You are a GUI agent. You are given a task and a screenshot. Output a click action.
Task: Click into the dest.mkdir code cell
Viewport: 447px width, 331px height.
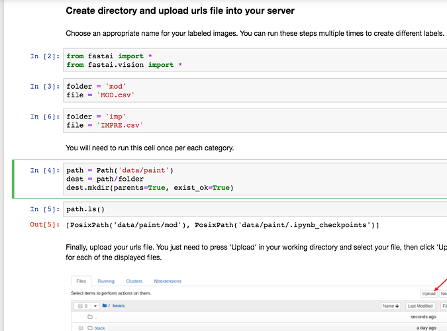pos(255,179)
